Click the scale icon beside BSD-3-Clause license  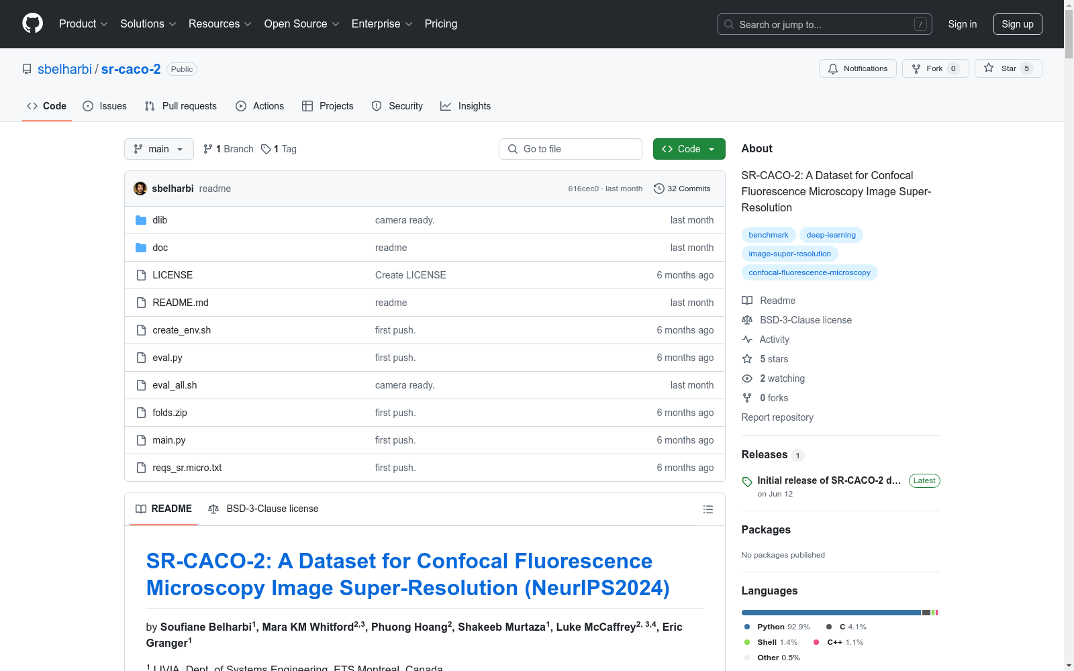(747, 320)
